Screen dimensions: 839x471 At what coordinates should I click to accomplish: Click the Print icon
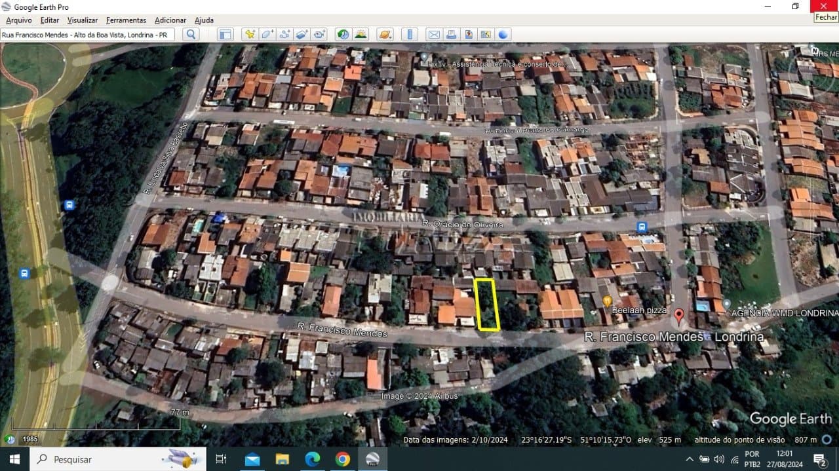[x=451, y=35]
